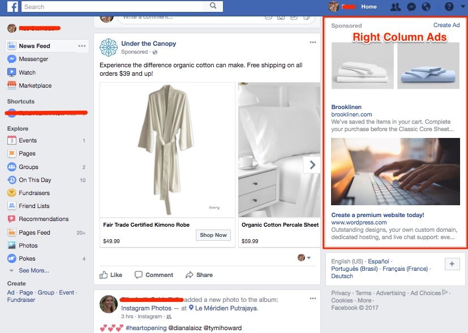
Task: Open News Feed options ellipsis
Action: point(82,46)
